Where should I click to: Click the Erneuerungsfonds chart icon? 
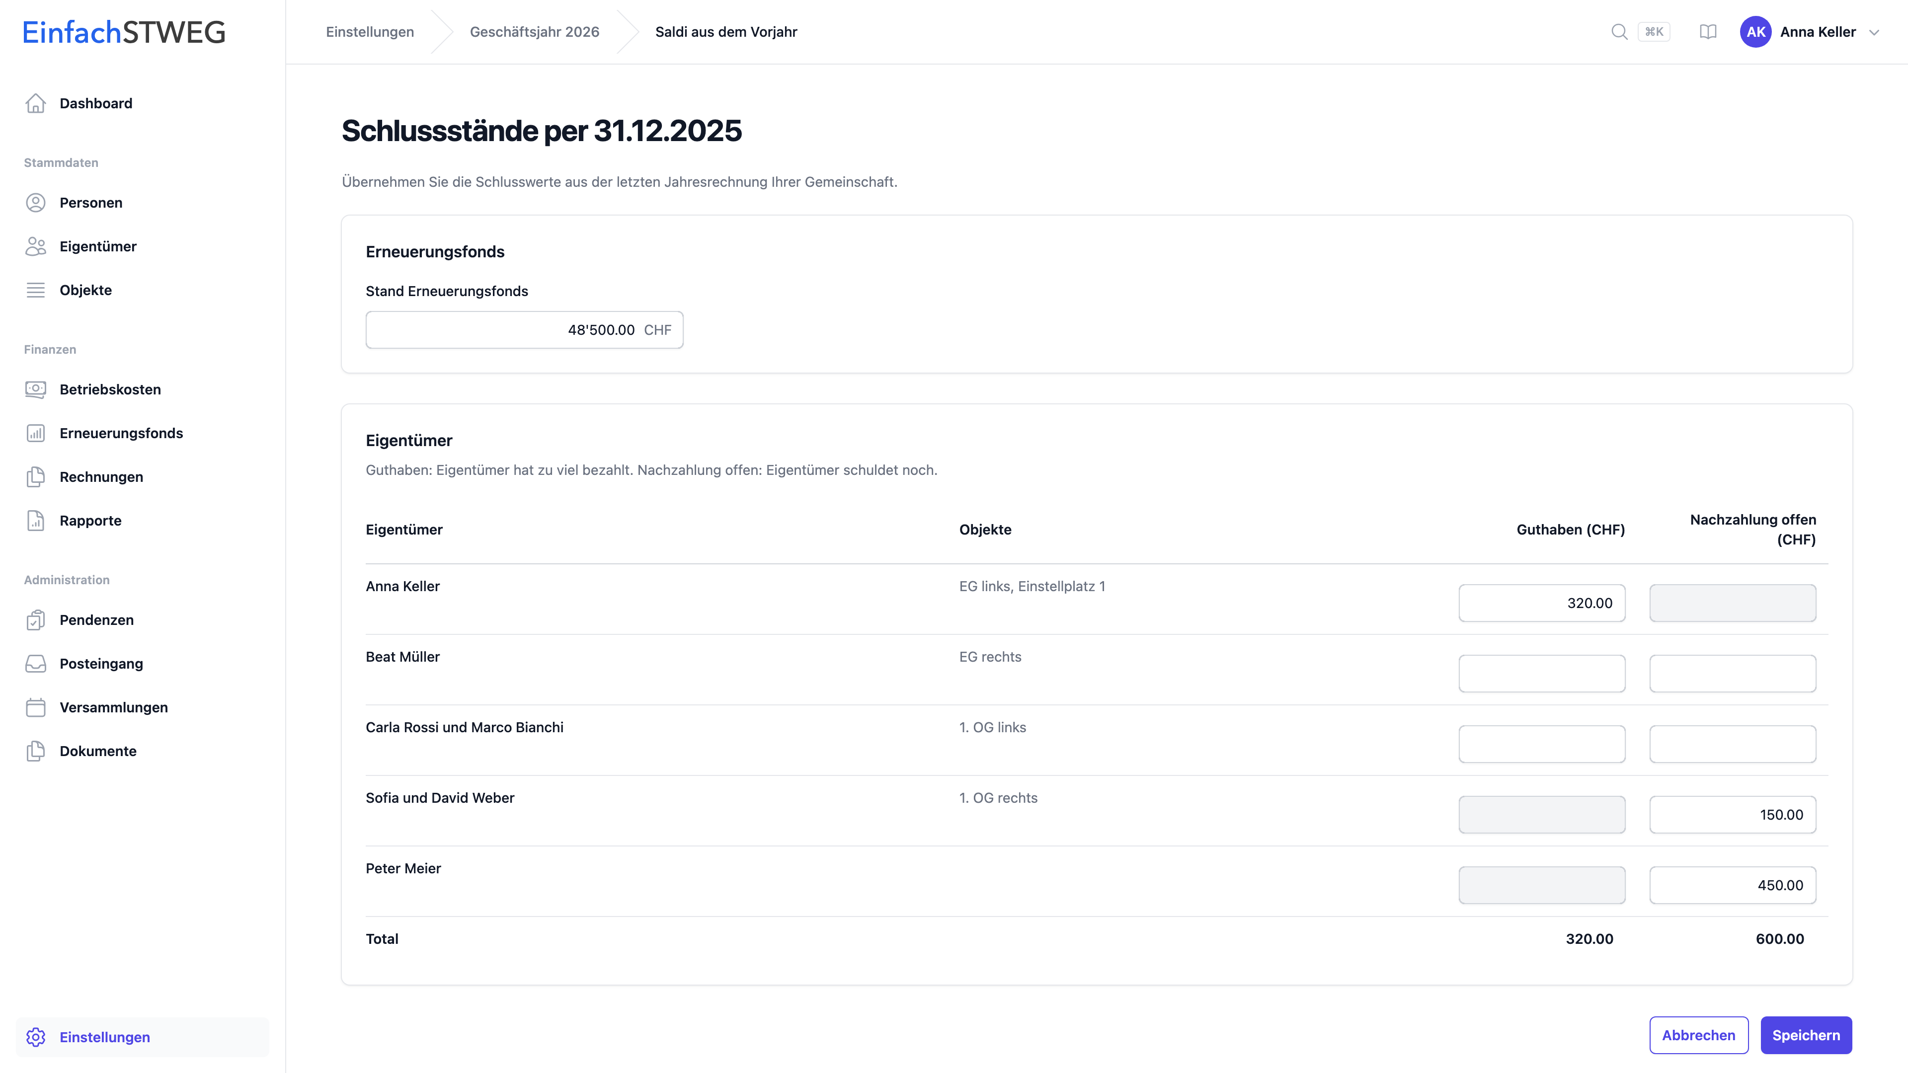coord(36,433)
